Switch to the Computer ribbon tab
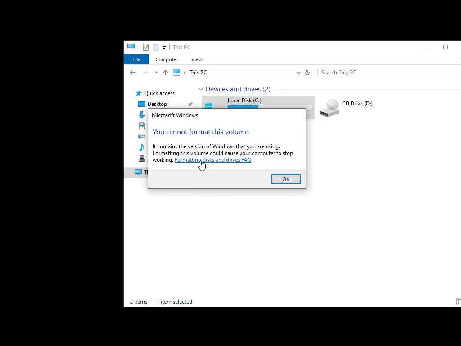 pos(167,59)
